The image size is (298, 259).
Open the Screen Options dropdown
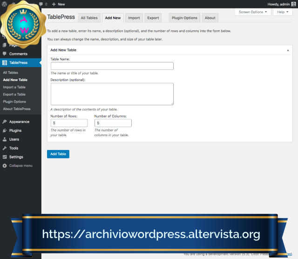[x=253, y=12]
